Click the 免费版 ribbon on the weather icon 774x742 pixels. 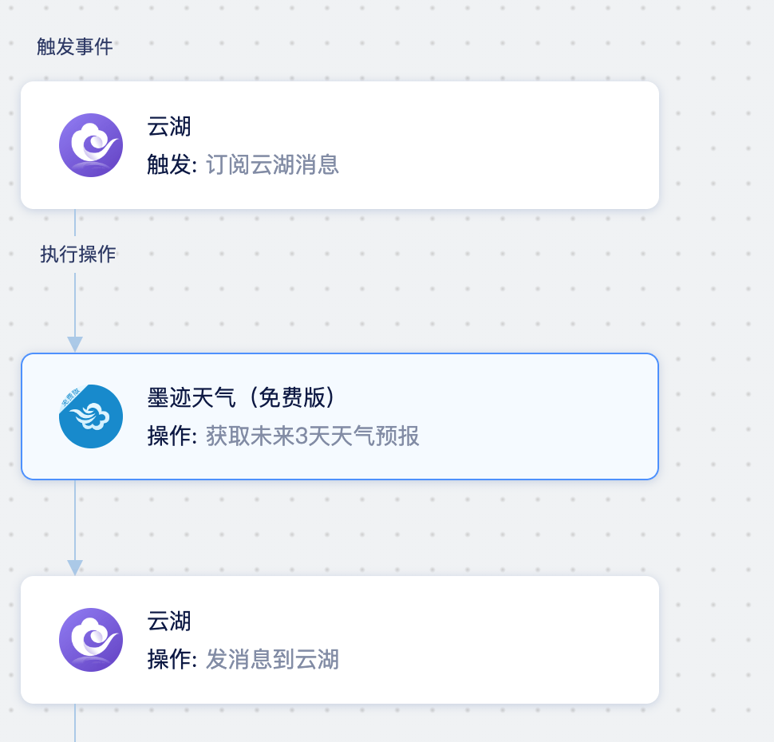70,398
